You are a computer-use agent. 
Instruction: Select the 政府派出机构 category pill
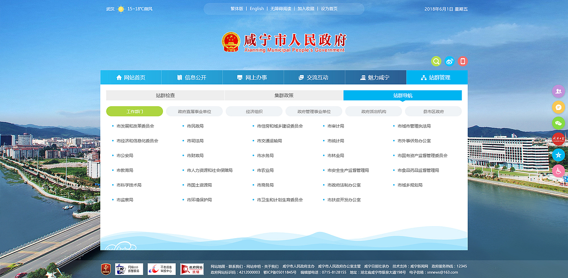[374, 112]
